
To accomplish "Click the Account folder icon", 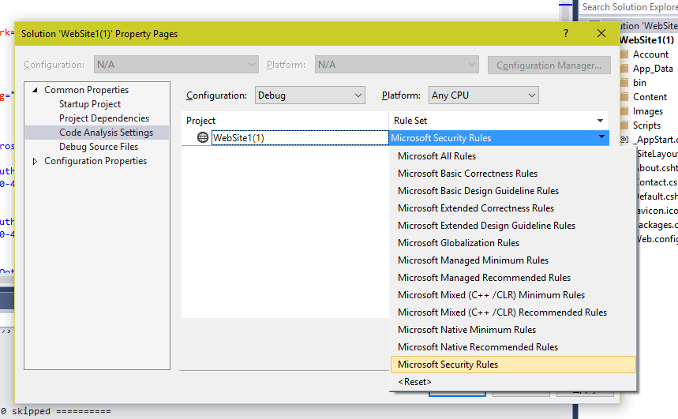I will pyautogui.click(x=624, y=54).
